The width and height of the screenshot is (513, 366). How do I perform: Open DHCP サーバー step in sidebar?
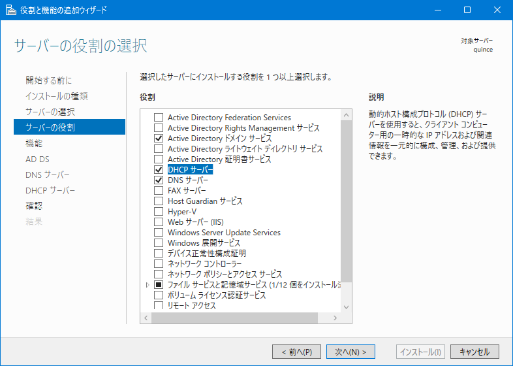pos(50,190)
